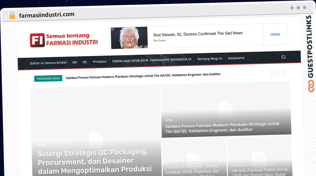
Task: Click the padlock icon in address bar
Action: click(12, 16)
